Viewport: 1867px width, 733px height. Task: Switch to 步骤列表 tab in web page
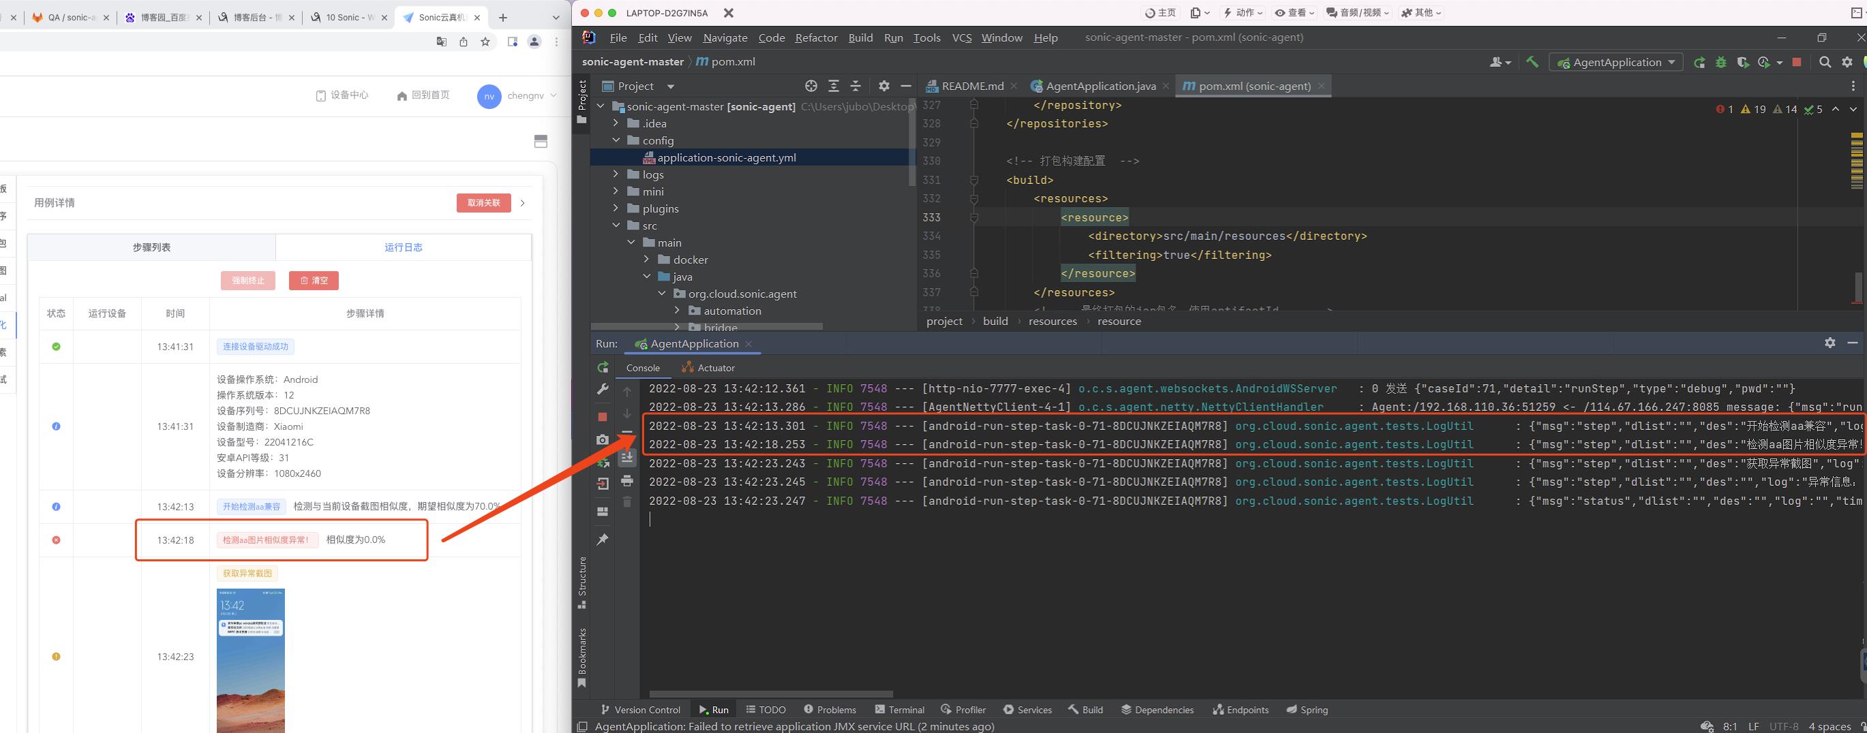pyautogui.click(x=151, y=247)
